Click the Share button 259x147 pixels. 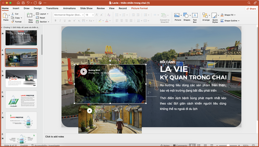tap(251, 8)
